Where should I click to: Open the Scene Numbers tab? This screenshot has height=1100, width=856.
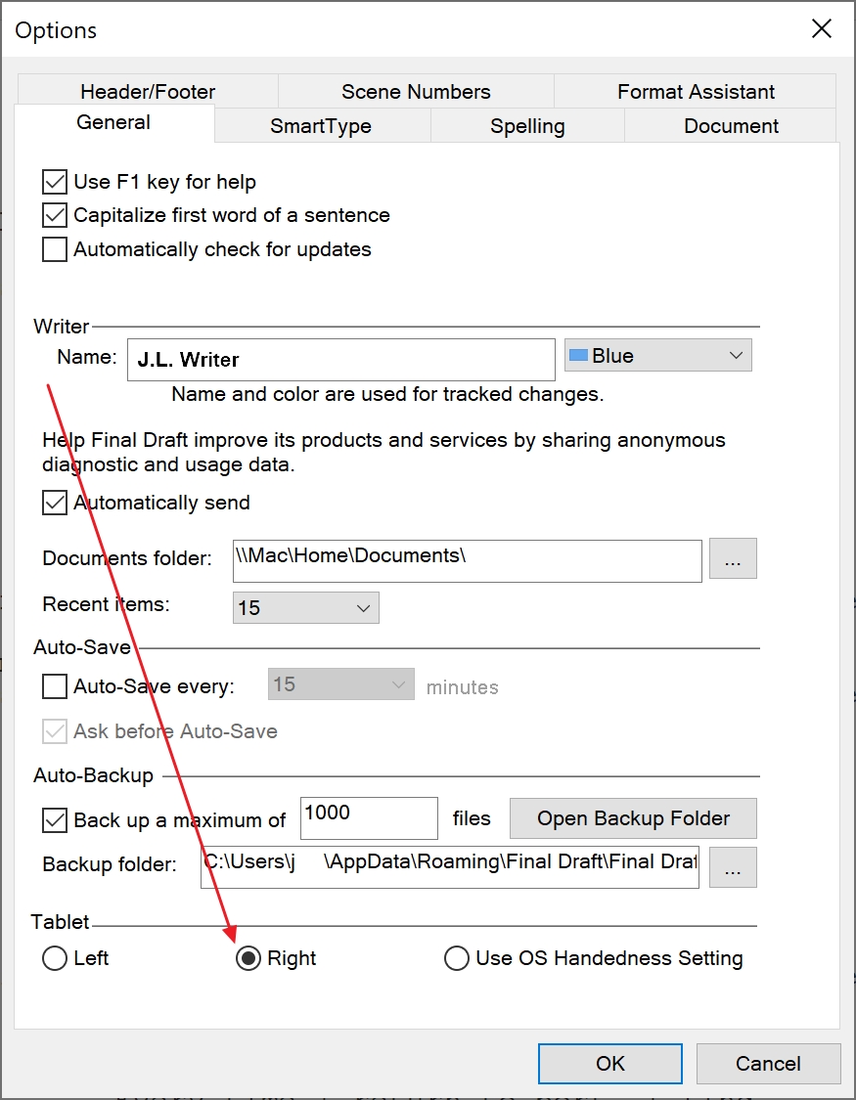point(416,91)
